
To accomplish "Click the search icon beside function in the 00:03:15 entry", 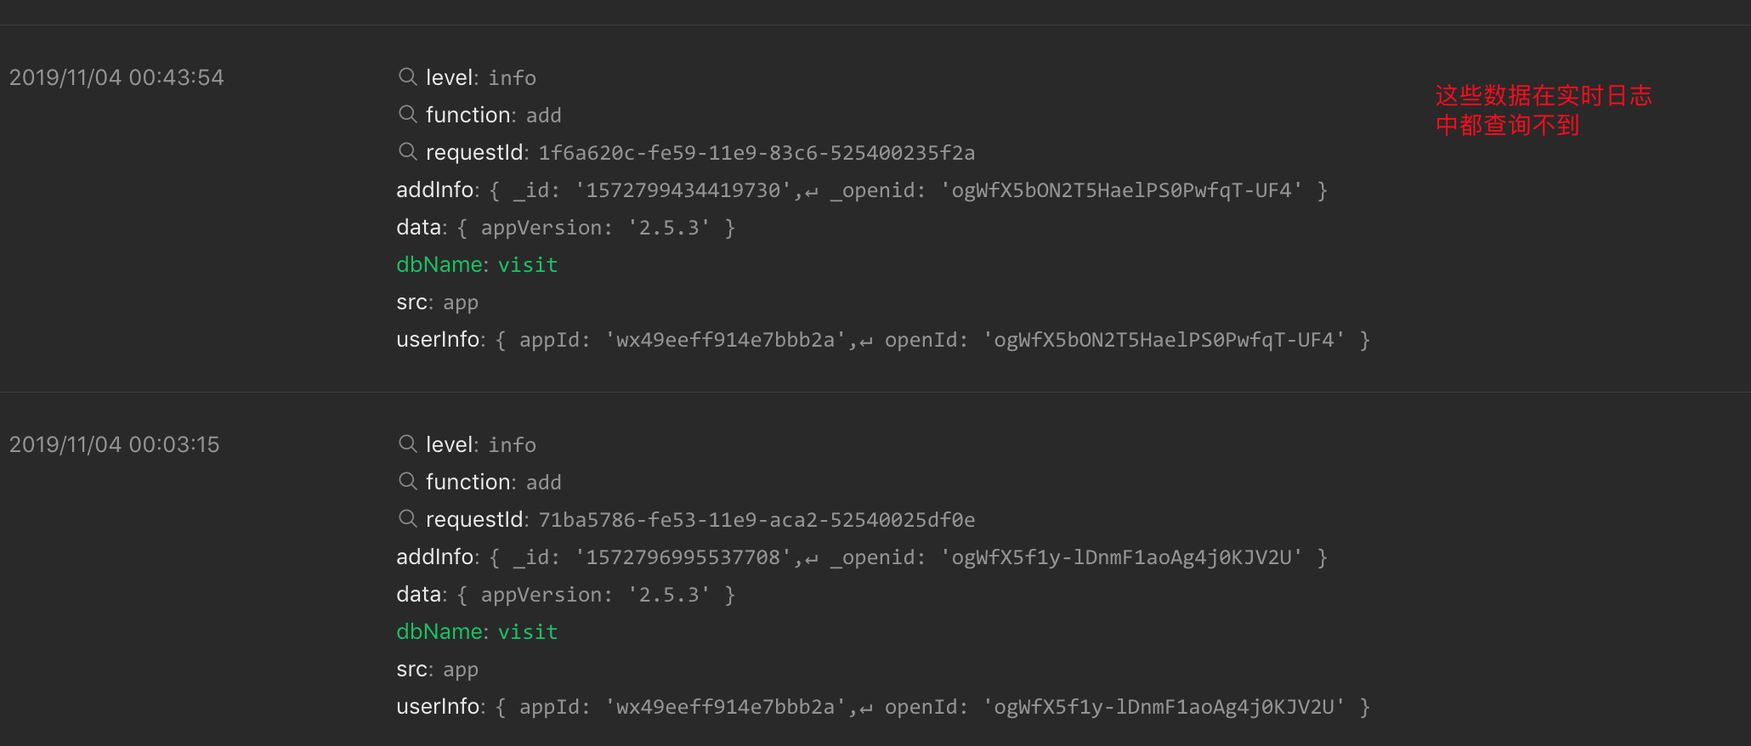I will click(407, 481).
